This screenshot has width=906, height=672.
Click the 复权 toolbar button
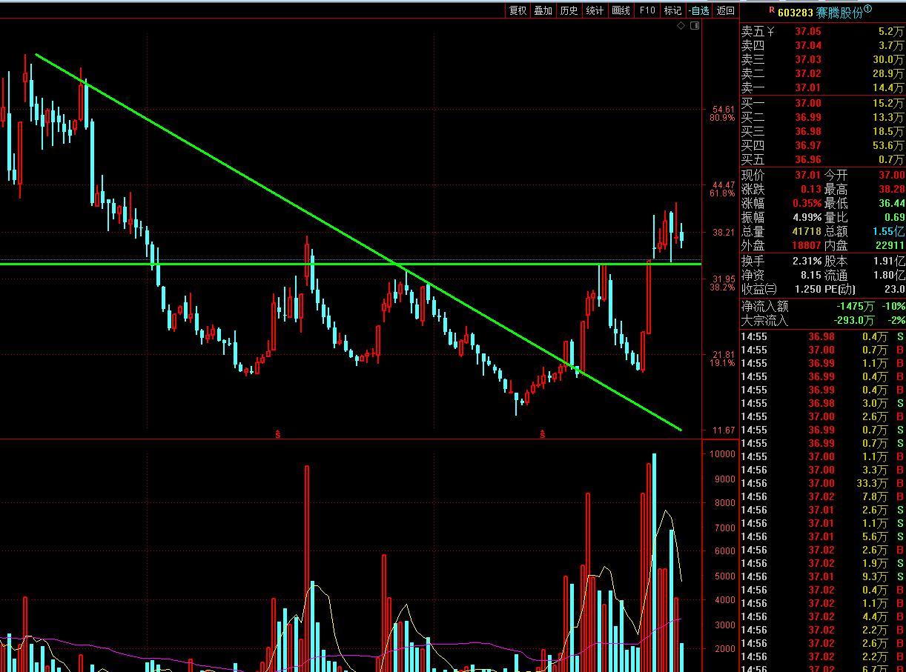pos(518,10)
